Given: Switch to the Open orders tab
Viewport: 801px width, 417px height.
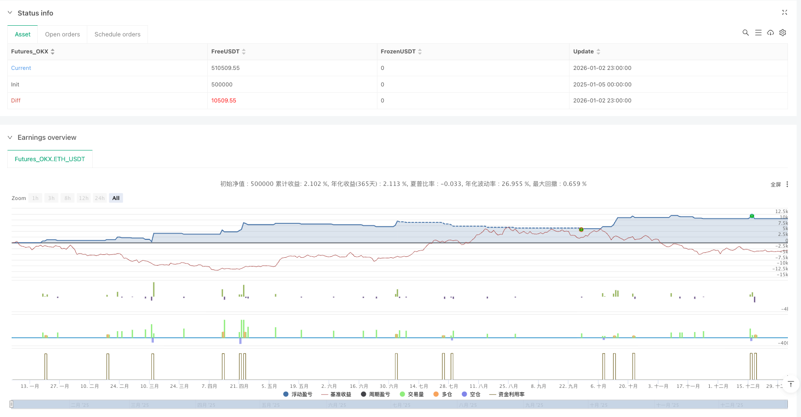Looking at the screenshot, I should coord(62,34).
